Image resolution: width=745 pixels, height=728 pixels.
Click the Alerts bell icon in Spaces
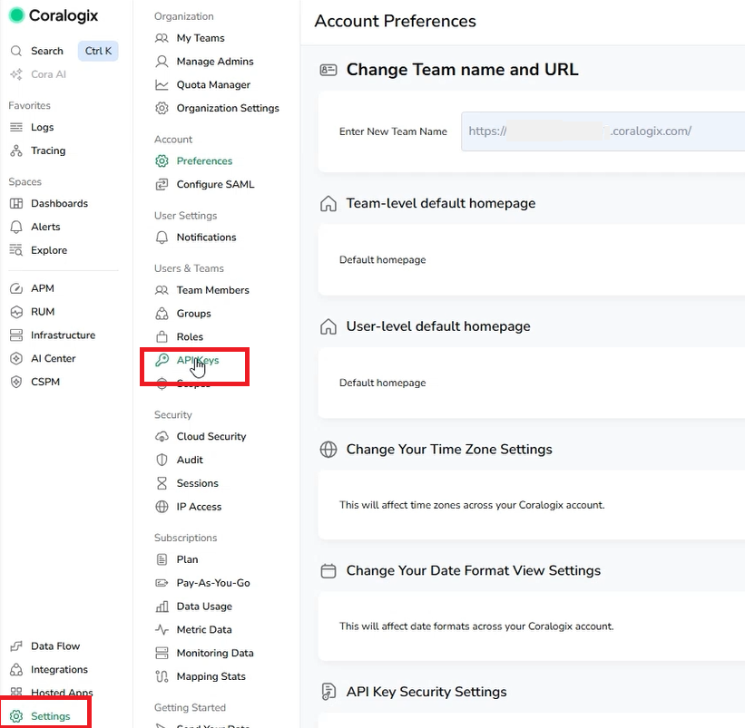16,227
